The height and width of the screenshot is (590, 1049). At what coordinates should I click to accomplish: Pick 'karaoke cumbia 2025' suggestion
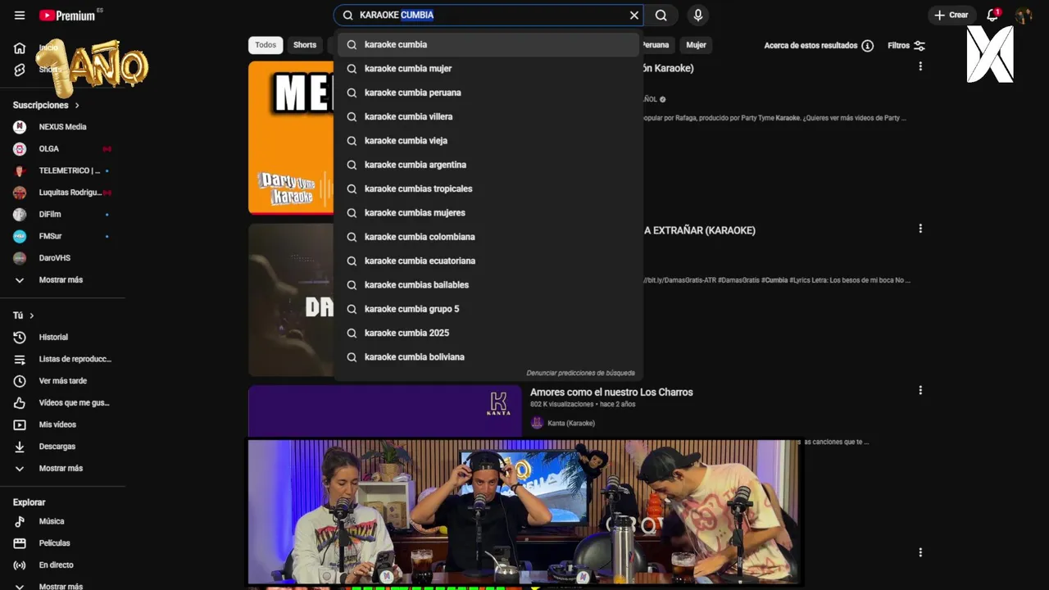coord(488,333)
